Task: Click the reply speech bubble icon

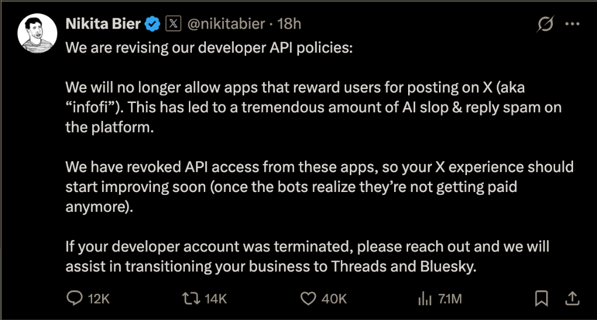Action: click(x=74, y=298)
